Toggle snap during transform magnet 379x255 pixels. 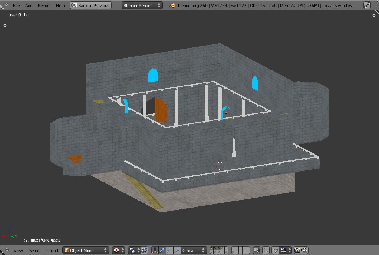pos(275,251)
